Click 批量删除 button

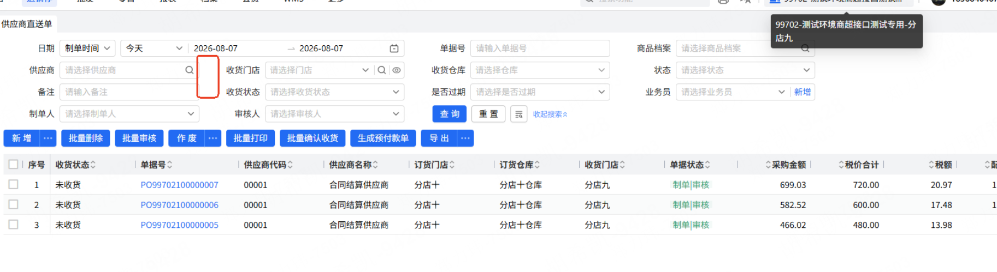pos(86,138)
